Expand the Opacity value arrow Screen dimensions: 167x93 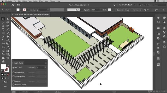click(x=101, y=10)
